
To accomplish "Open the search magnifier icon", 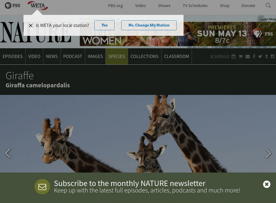I will click(x=268, y=6).
